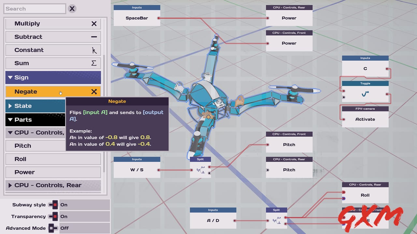Click inside the Search field
The width and height of the screenshot is (417, 234).
pos(34,8)
